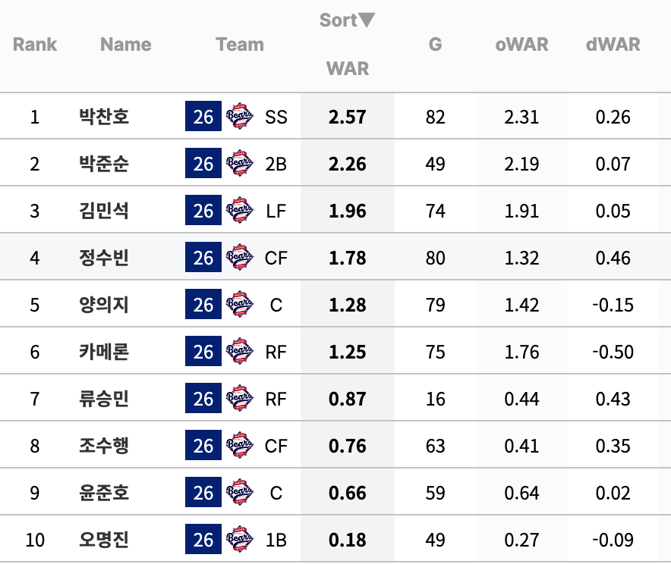Open player 박찬호 profile link
The height and width of the screenshot is (564, 671).
pos(104,116)
